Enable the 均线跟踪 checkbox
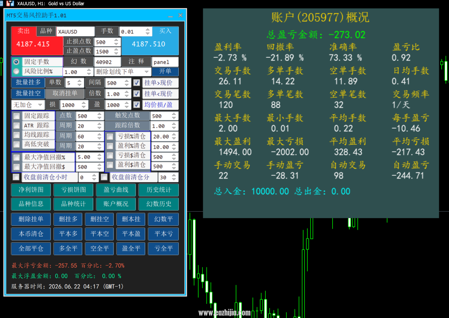The image size is (449, 318). (16, 135)
